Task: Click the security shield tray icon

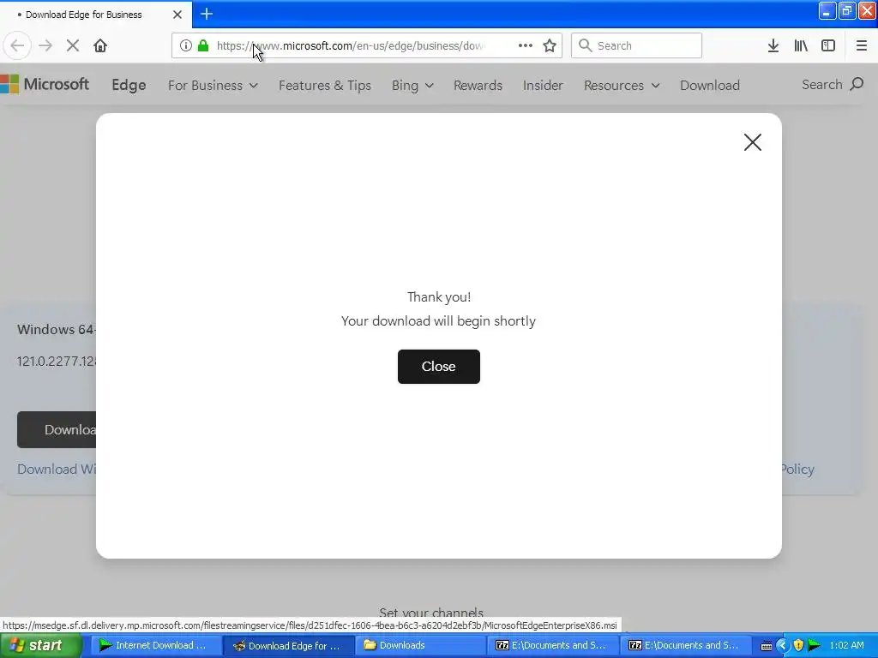Action: click(x=798, y=645)
